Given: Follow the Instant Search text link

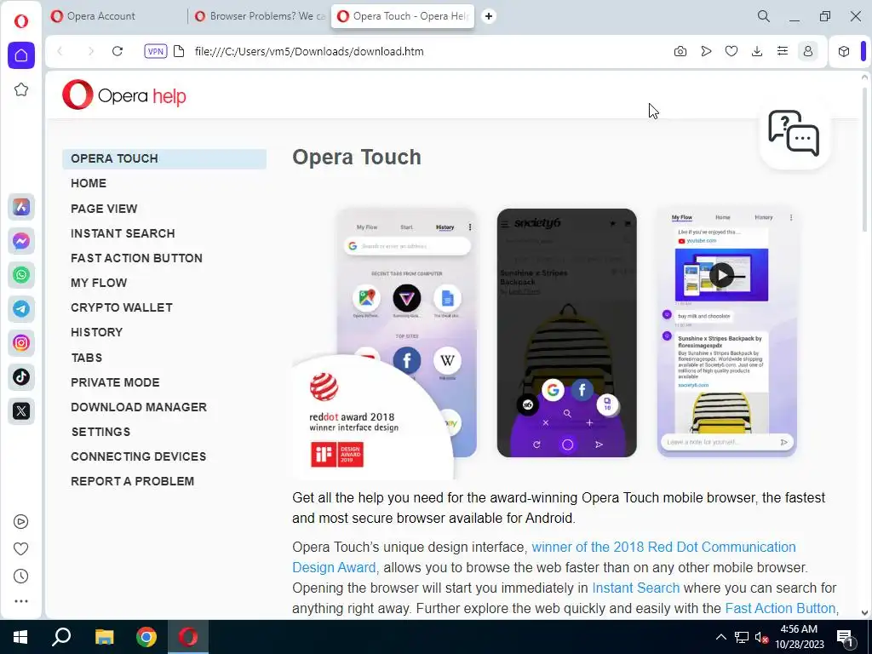Looking at the screenshot, I should (x=635, y=588).
